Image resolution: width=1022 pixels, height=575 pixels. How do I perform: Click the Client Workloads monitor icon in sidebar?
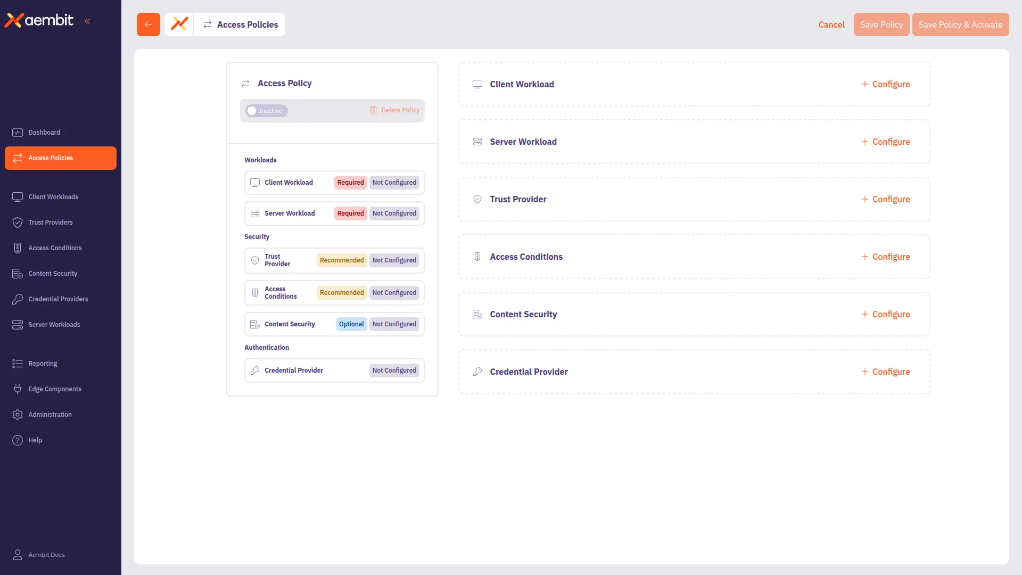[x=18, y=197]
